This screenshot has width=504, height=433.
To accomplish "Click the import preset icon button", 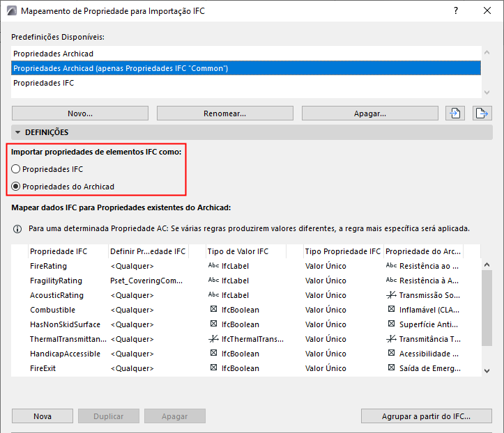I will 455,113.
